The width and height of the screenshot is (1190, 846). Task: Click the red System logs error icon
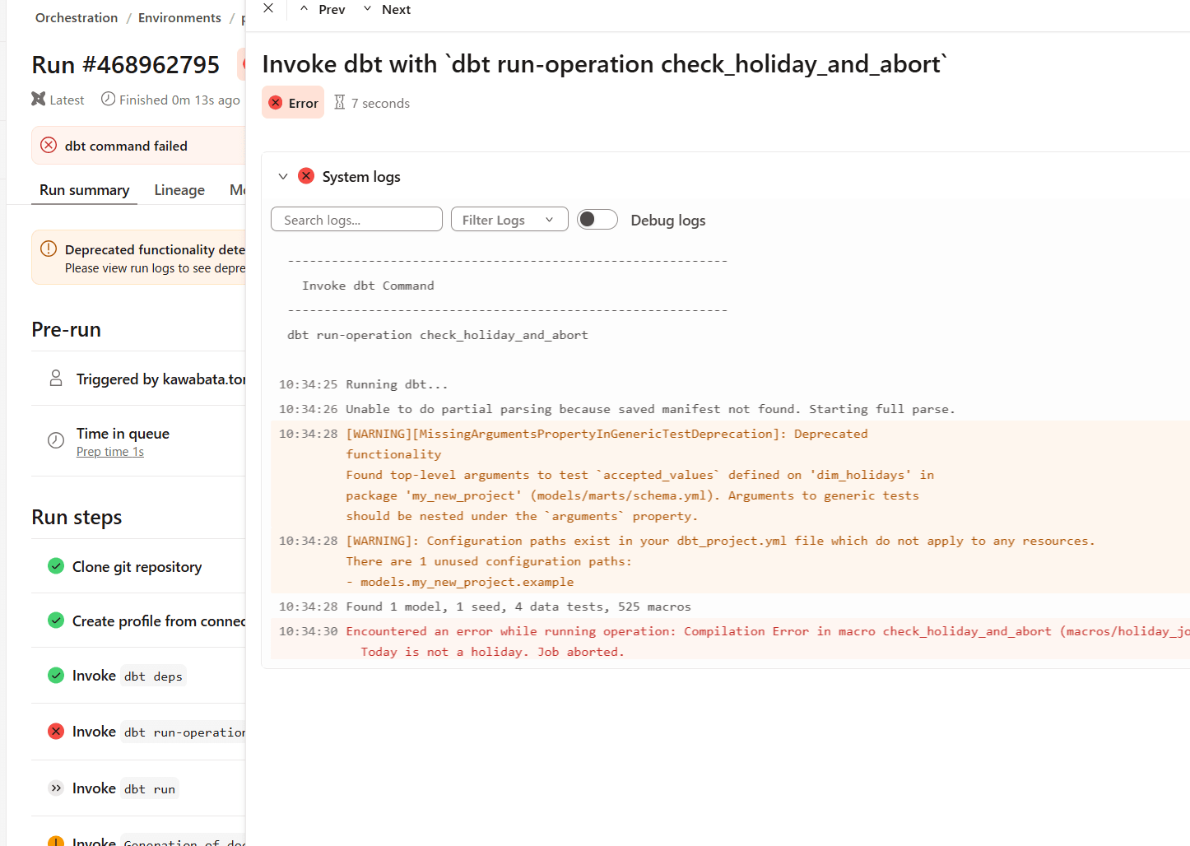coord(306,176)
